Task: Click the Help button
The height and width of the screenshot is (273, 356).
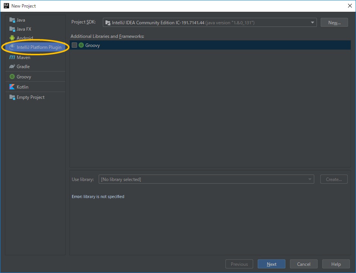Action: (x=336, y=264)
